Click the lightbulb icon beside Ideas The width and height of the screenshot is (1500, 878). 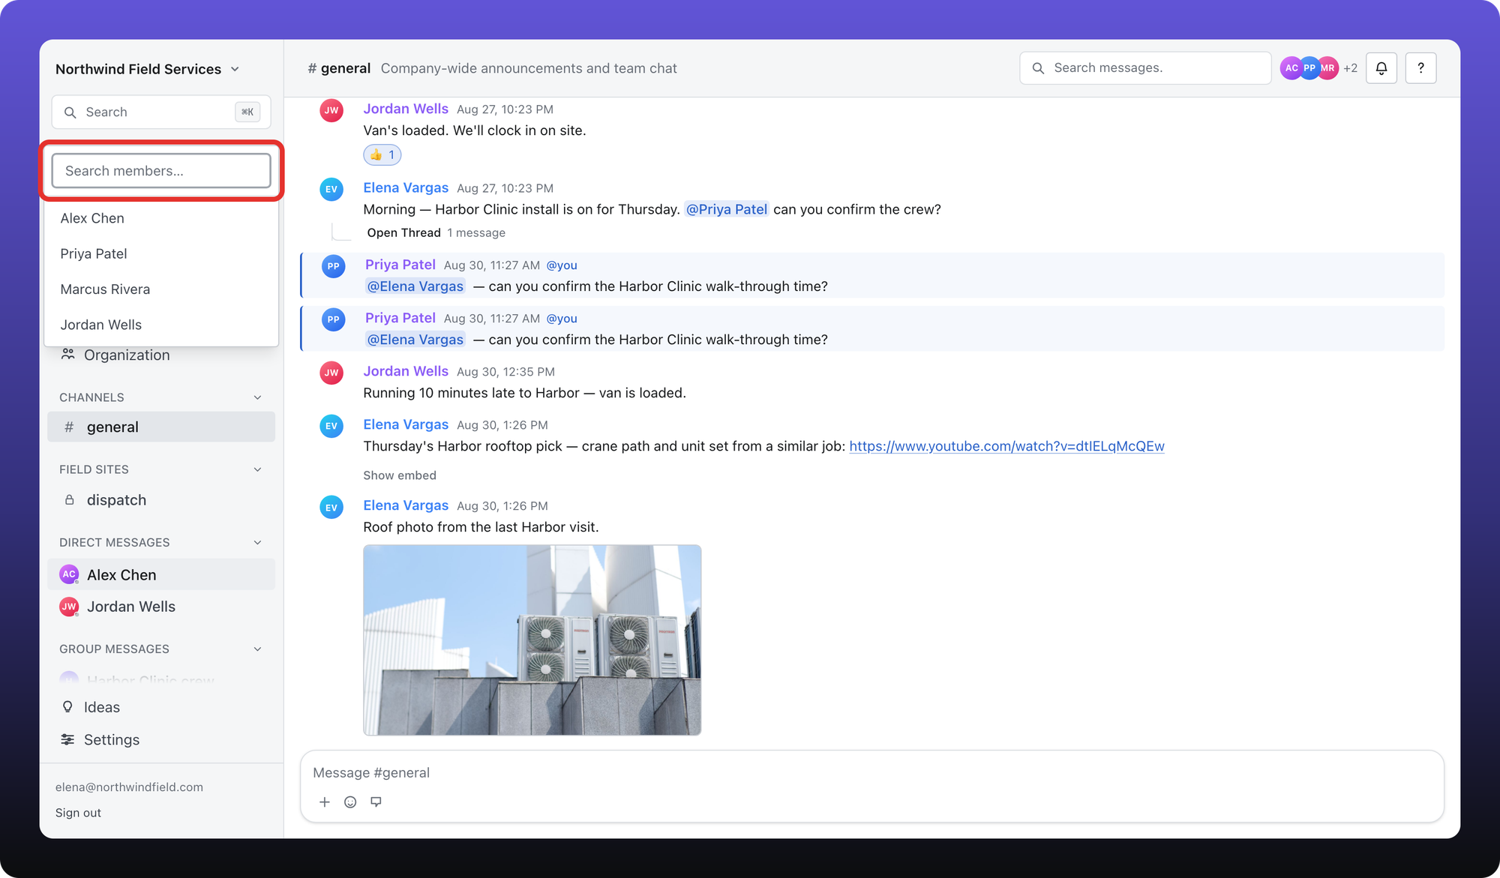[67, 707]
